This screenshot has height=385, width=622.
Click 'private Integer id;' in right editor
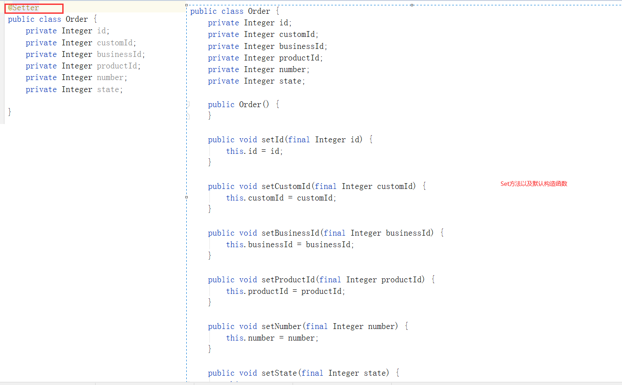[x=250, y=23]
